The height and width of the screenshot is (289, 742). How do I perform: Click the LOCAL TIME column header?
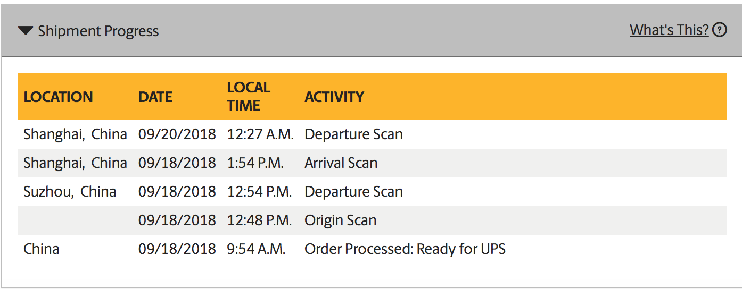tap(249, 96)
